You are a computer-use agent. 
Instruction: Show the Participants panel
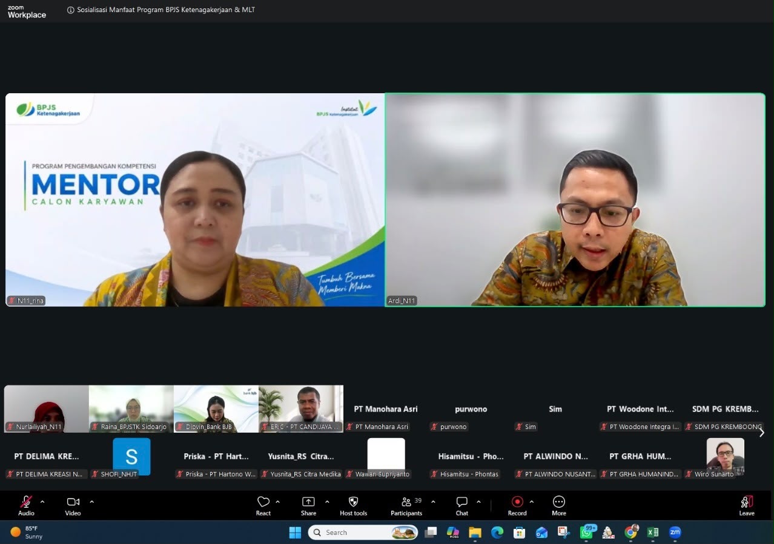coord(406,506)
